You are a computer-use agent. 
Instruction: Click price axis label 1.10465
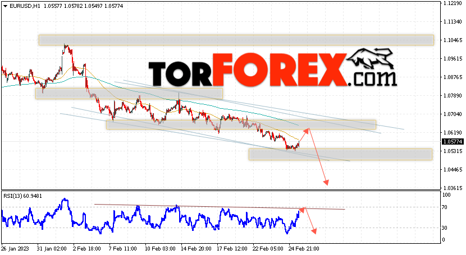click(453, 40)
